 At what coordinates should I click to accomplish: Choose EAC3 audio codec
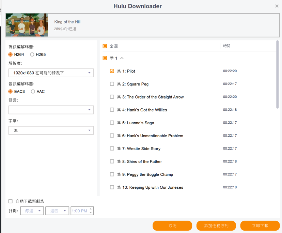[11, 92]
